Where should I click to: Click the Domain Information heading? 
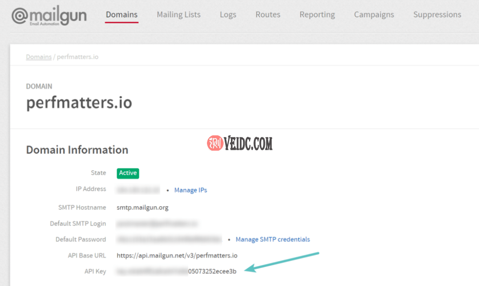(77, 150)
